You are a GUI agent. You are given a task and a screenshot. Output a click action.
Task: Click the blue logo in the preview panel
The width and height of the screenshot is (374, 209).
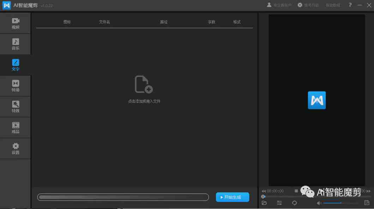(x=317, y=100)
